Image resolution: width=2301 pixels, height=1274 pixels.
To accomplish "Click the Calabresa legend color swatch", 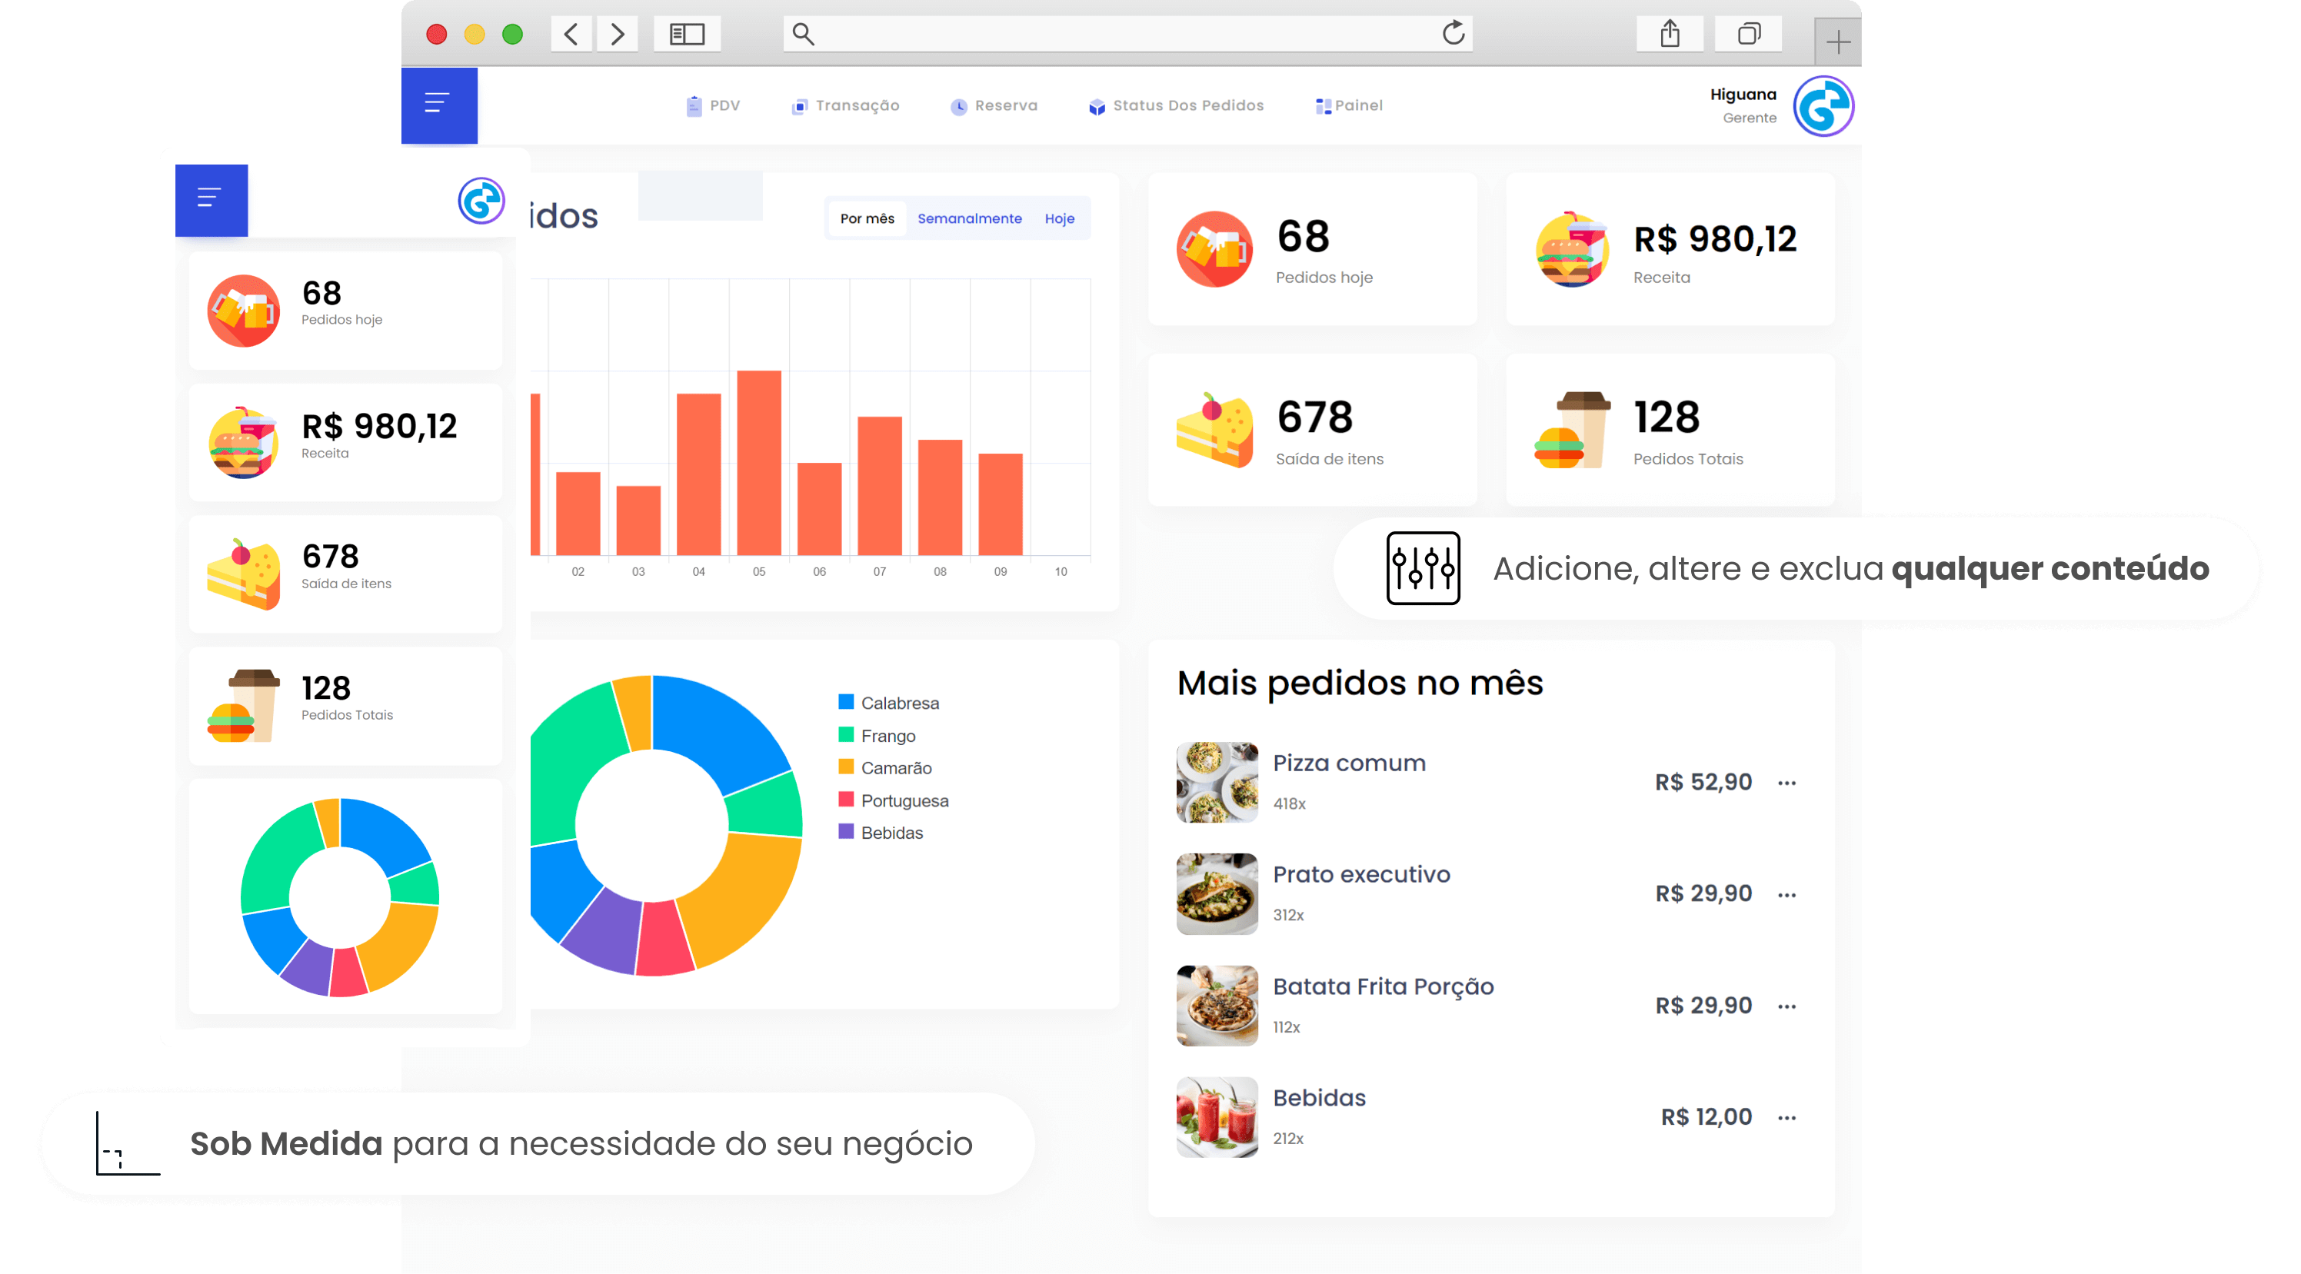I will coord(846,702).
